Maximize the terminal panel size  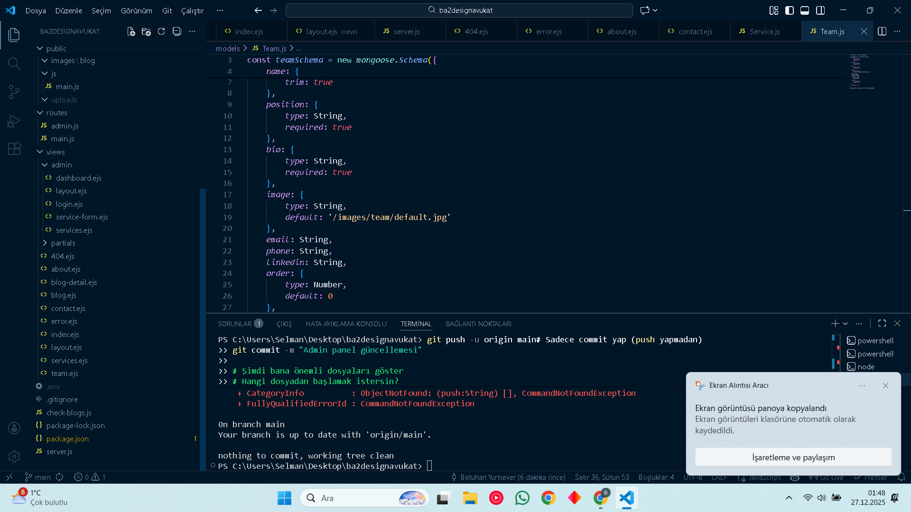tap(882, 323)
